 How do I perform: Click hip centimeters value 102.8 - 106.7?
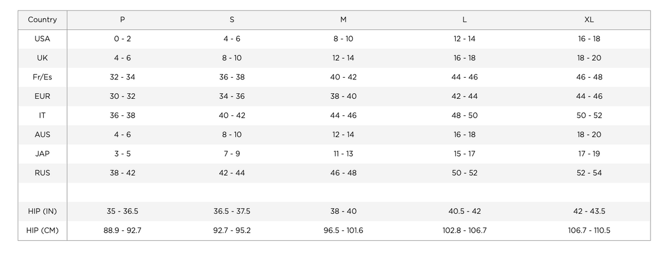[x=464, y=230]
